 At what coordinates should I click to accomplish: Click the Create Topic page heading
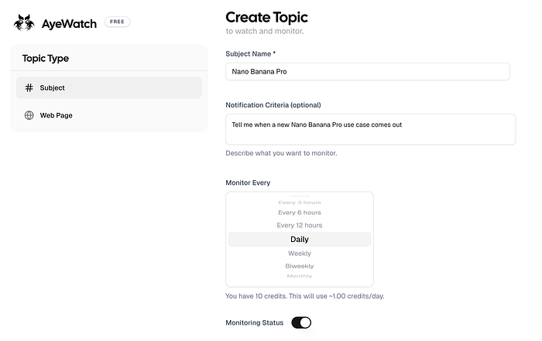(x=266, y=17)
